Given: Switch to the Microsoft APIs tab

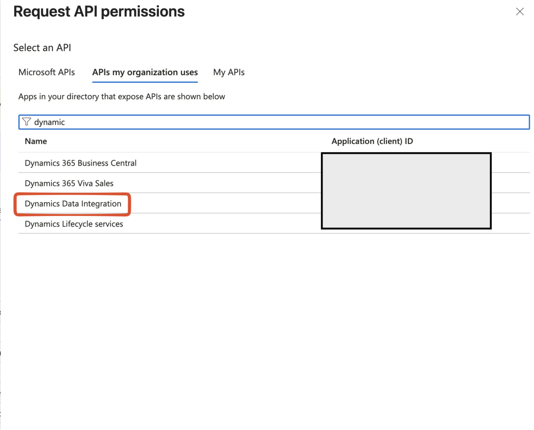Looking at the screenshot, I should (47, 72).
